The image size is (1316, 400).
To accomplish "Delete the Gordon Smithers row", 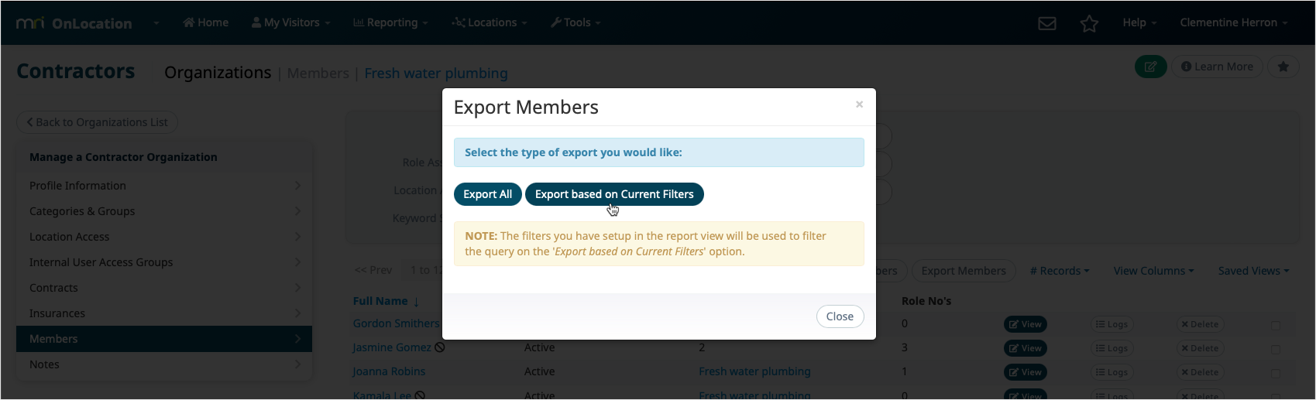I will [x=1200, y=324].
